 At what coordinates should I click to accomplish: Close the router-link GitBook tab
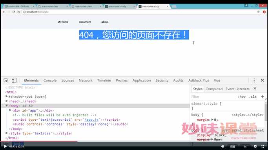33,6
